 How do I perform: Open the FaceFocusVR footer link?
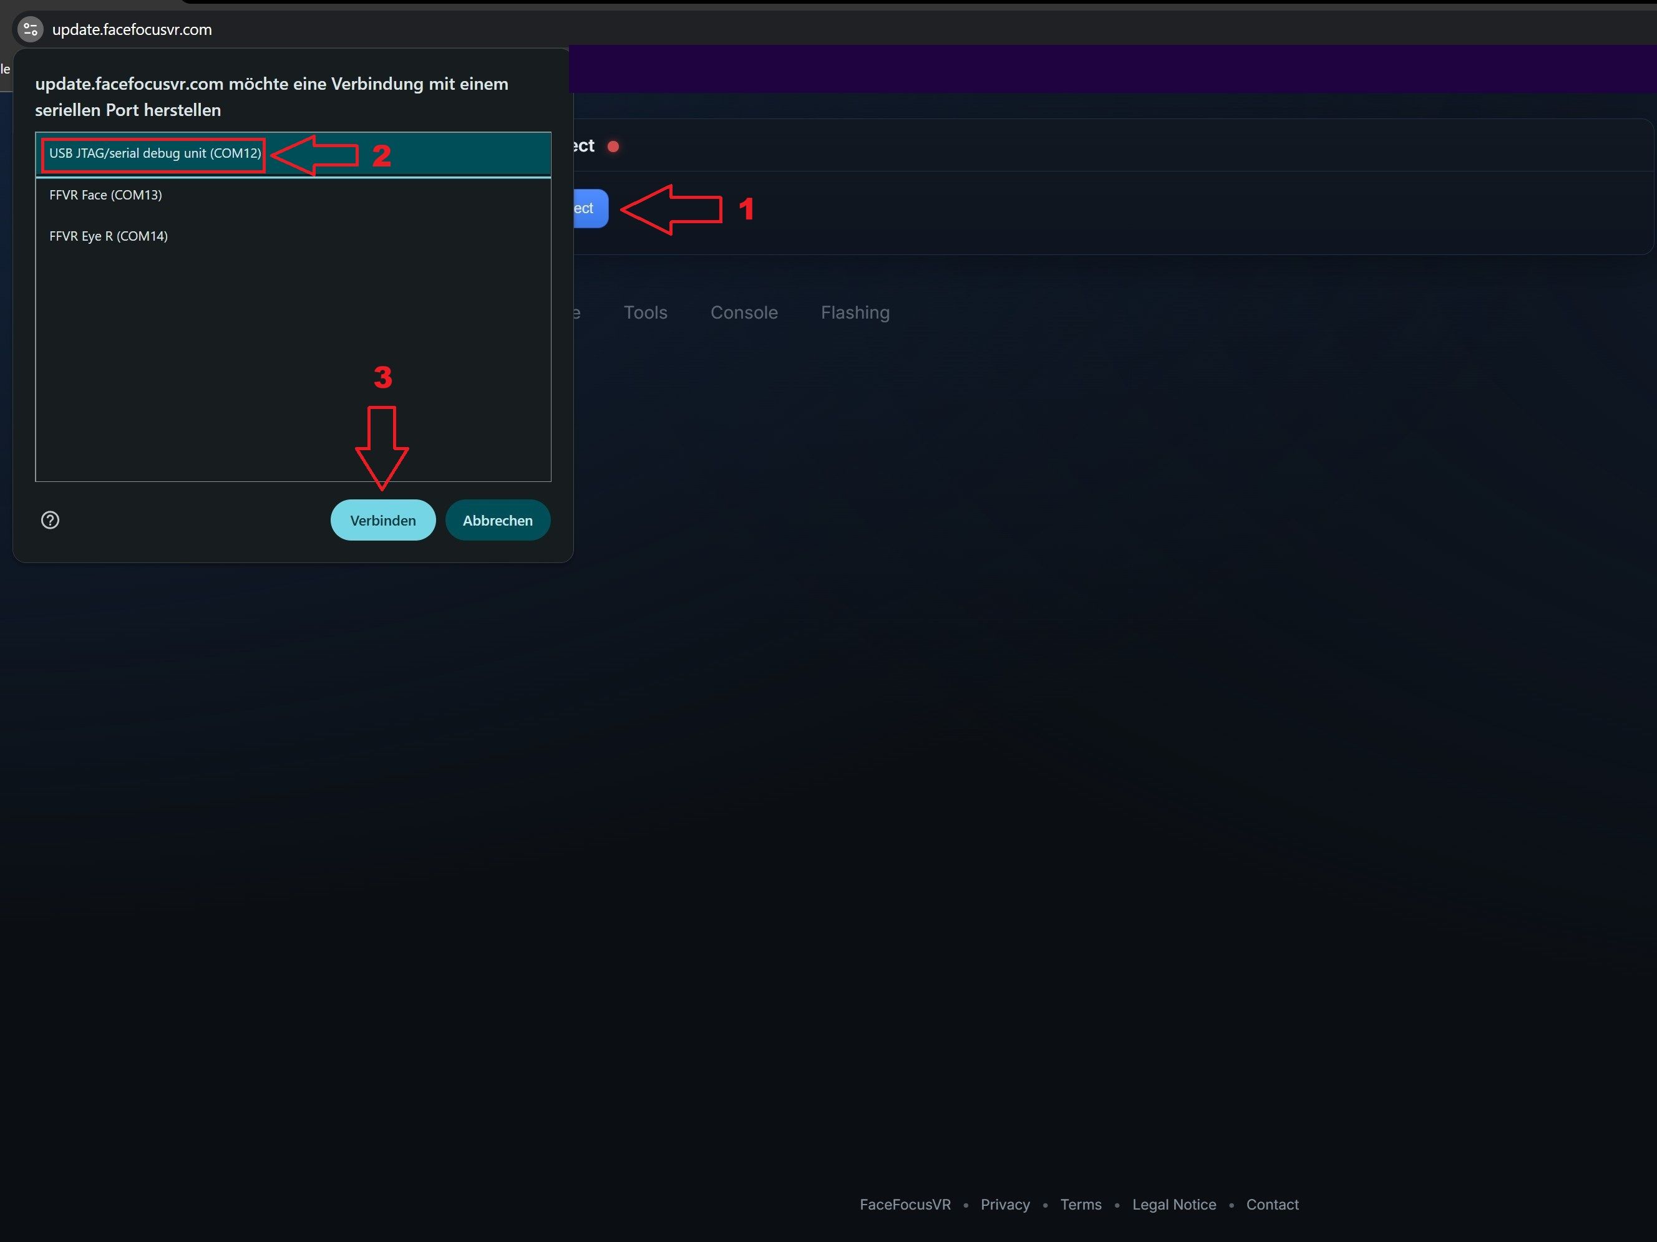click(x=905, y=1205)
